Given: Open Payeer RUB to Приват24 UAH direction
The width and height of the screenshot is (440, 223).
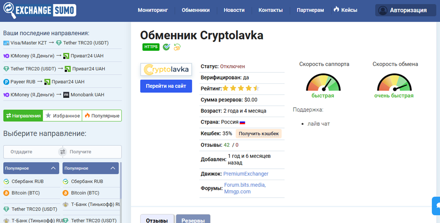Looking at the screenshot, I should (x=44, y=82).
